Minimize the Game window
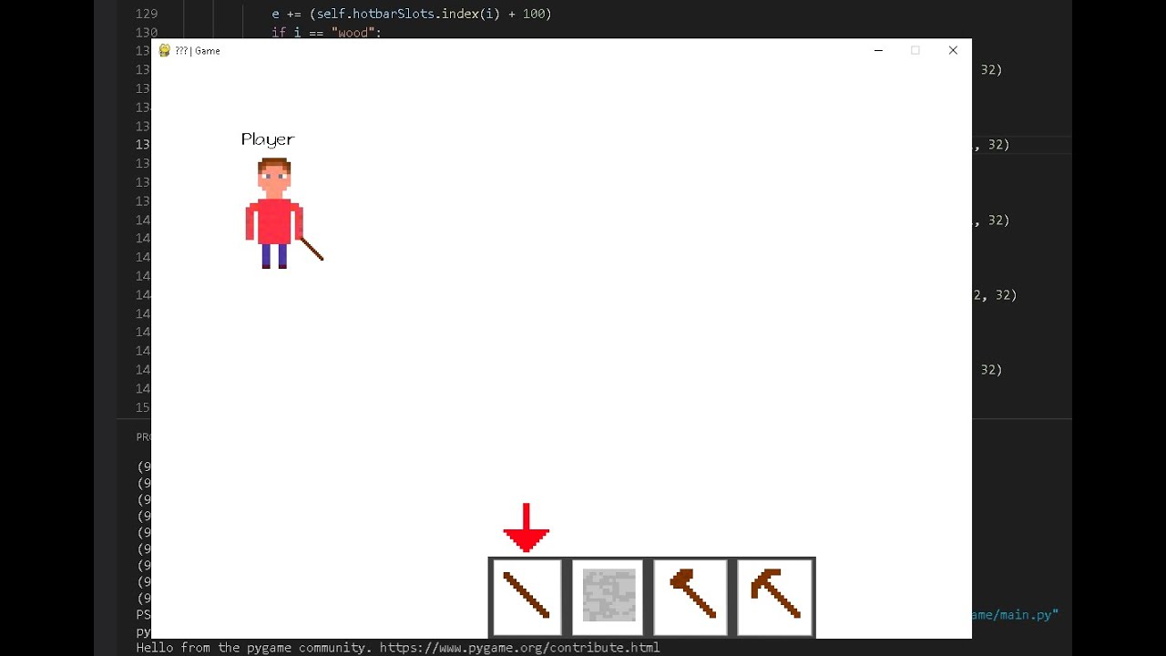The height and width of the screenshot is (656, 1166). click(x=878, y=51)
